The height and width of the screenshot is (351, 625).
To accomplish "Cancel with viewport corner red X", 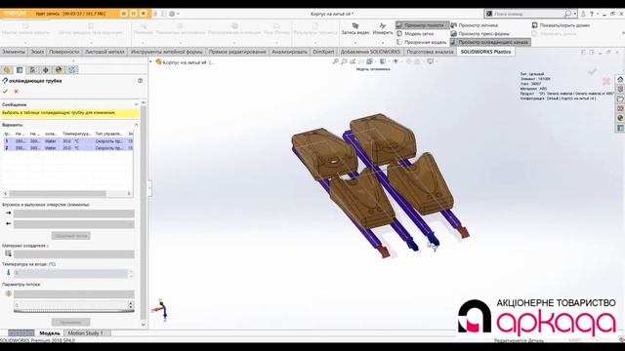I will pos(606,81).
